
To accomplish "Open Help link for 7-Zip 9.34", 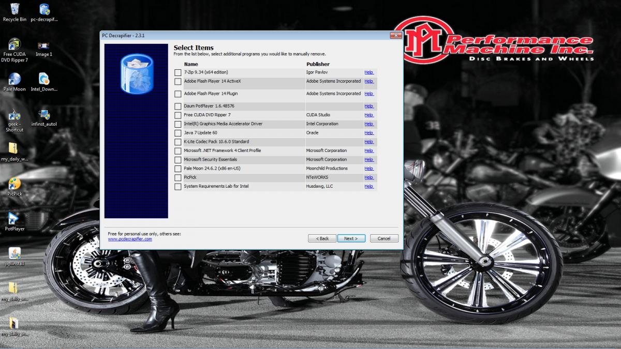I will click(x=368, y=72).
